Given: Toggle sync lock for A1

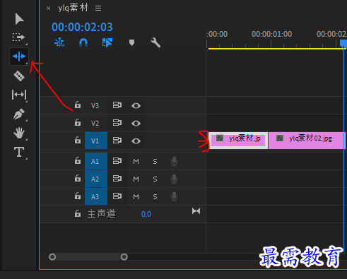Looking at the screenshot, I should click(x=117, y=161).
